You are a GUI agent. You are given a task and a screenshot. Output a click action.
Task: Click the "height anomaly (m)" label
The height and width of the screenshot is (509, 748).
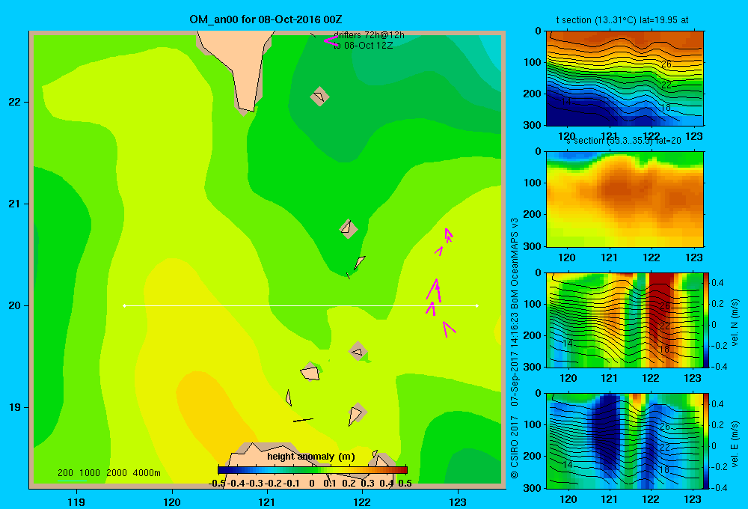(x=311, y=457)
